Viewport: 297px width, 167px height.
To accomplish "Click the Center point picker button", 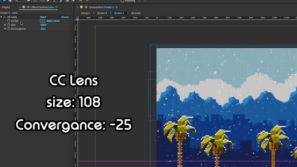I will 42,21.
